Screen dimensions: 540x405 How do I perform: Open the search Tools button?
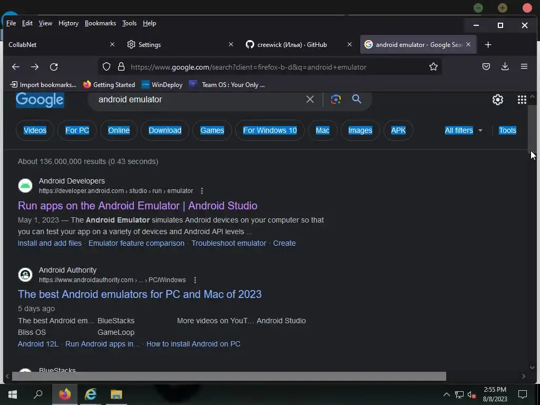click(507, 130)
